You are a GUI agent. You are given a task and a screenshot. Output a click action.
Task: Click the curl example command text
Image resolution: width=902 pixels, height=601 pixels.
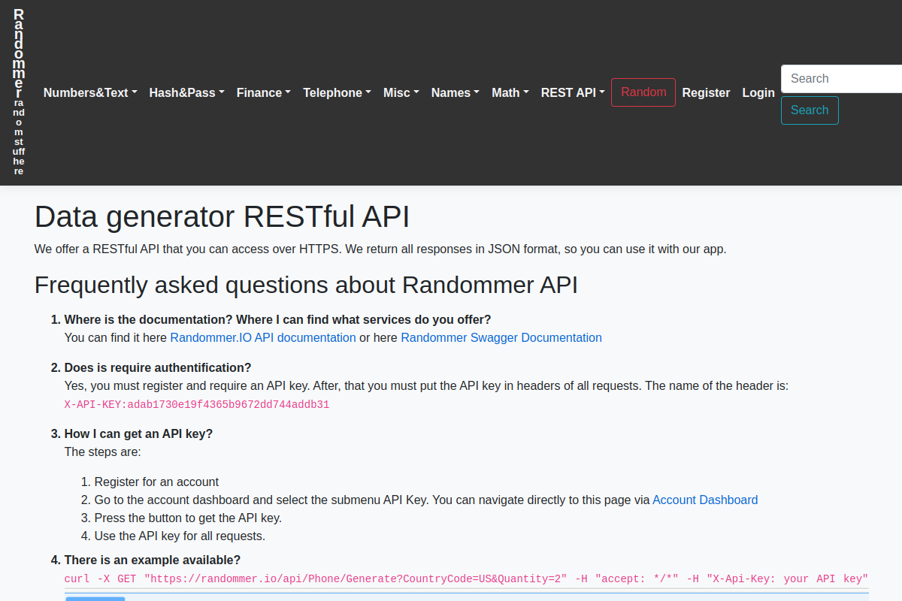[466, 578]
